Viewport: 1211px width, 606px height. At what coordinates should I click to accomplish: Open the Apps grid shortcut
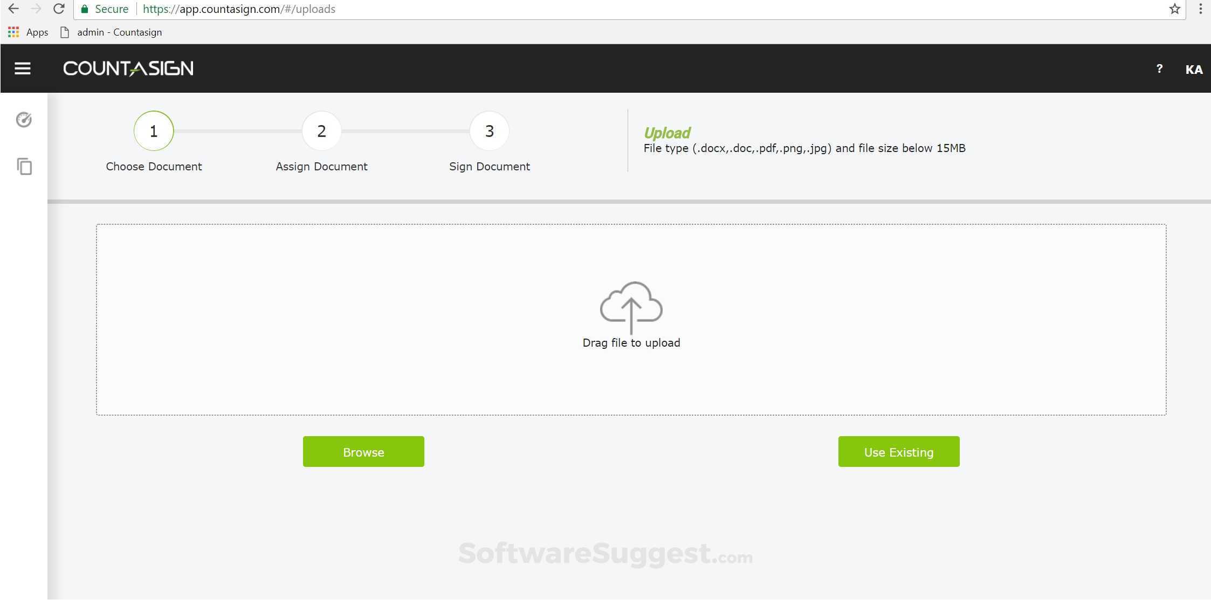(13, 32)
